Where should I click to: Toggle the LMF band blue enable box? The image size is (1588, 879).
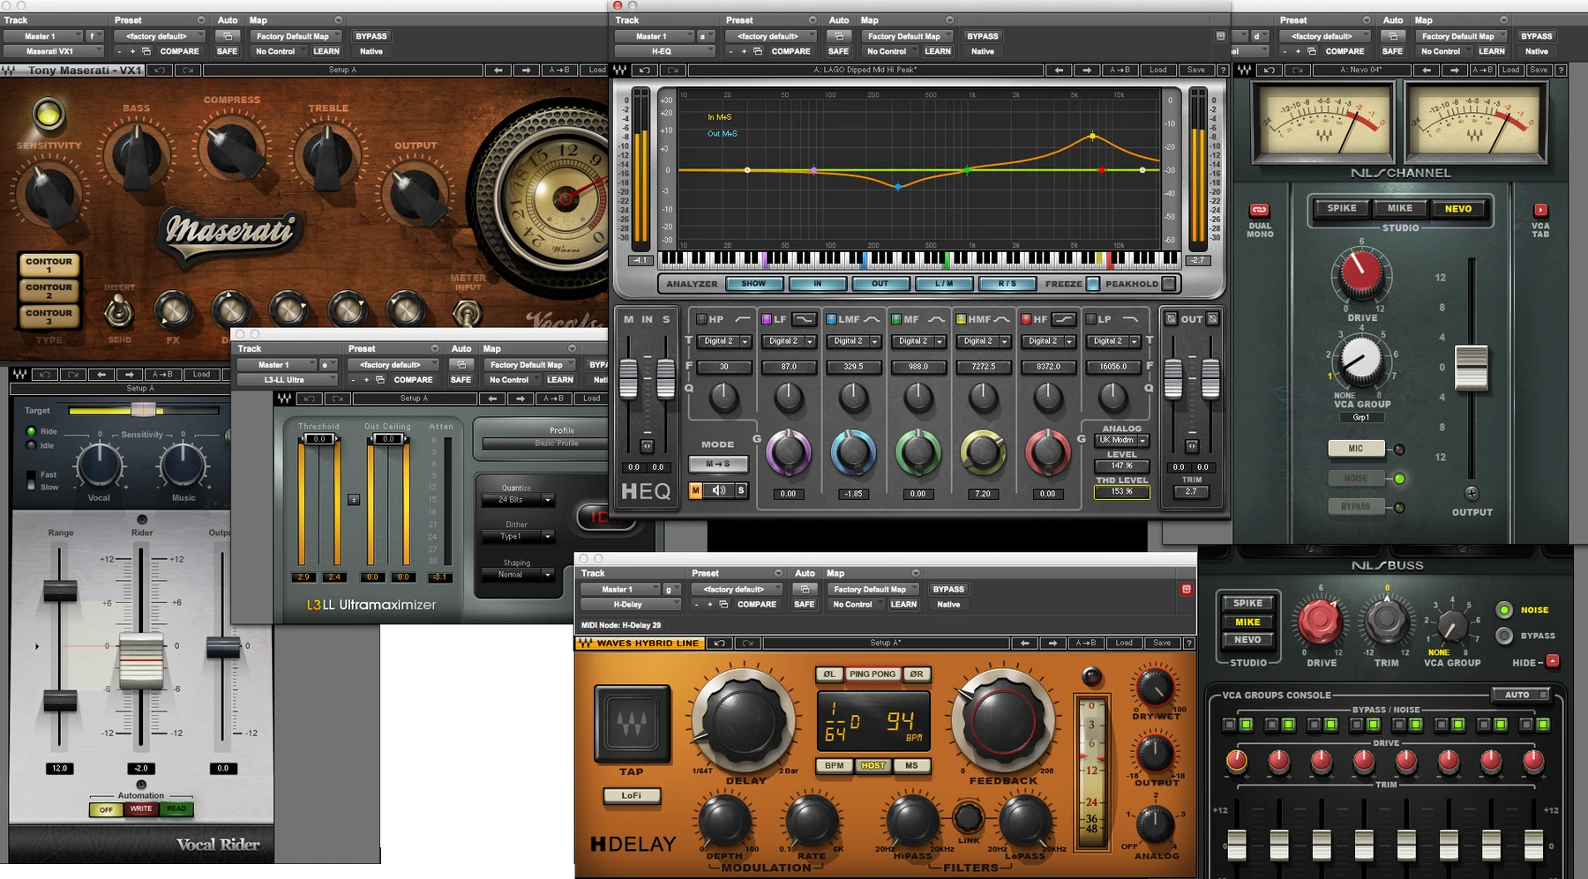831,319
